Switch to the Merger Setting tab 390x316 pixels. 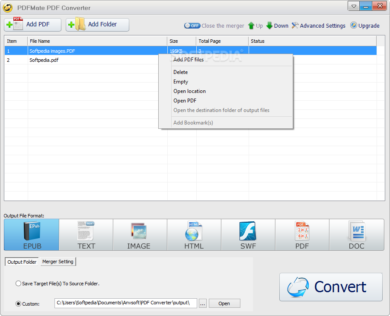58,262
